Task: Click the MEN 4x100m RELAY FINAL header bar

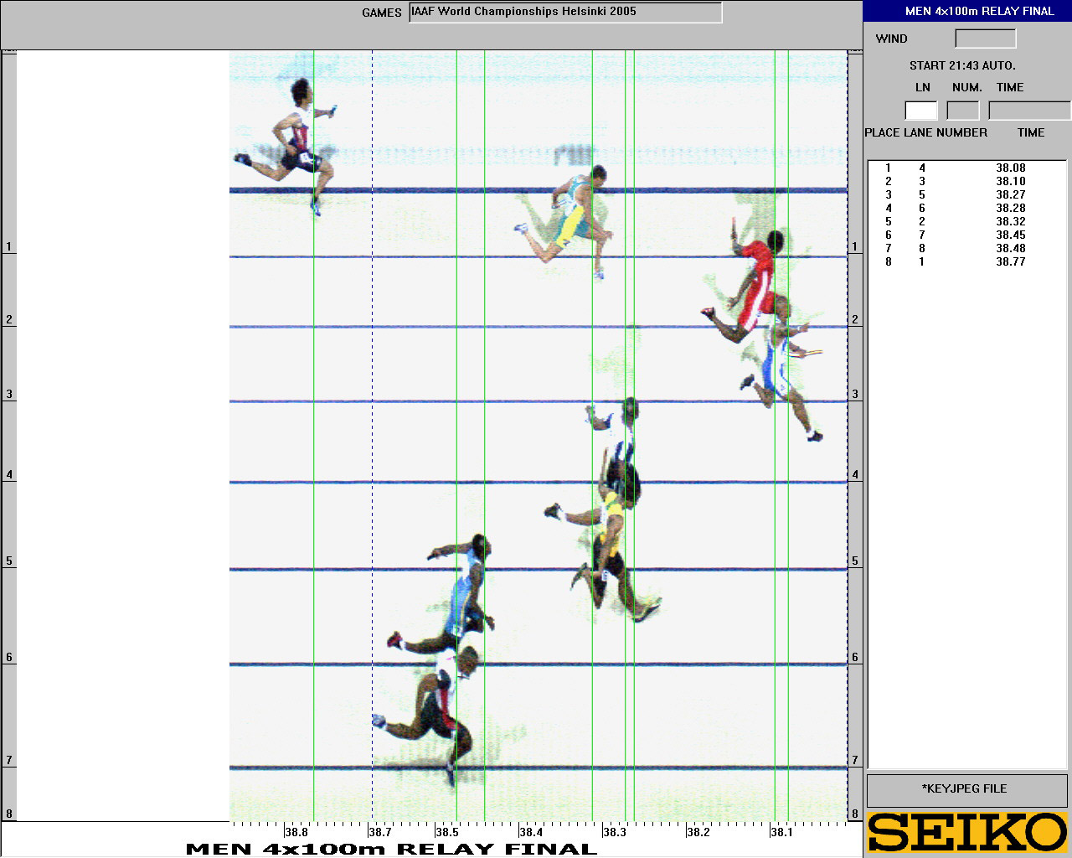Action: click(x=967, y=11)
